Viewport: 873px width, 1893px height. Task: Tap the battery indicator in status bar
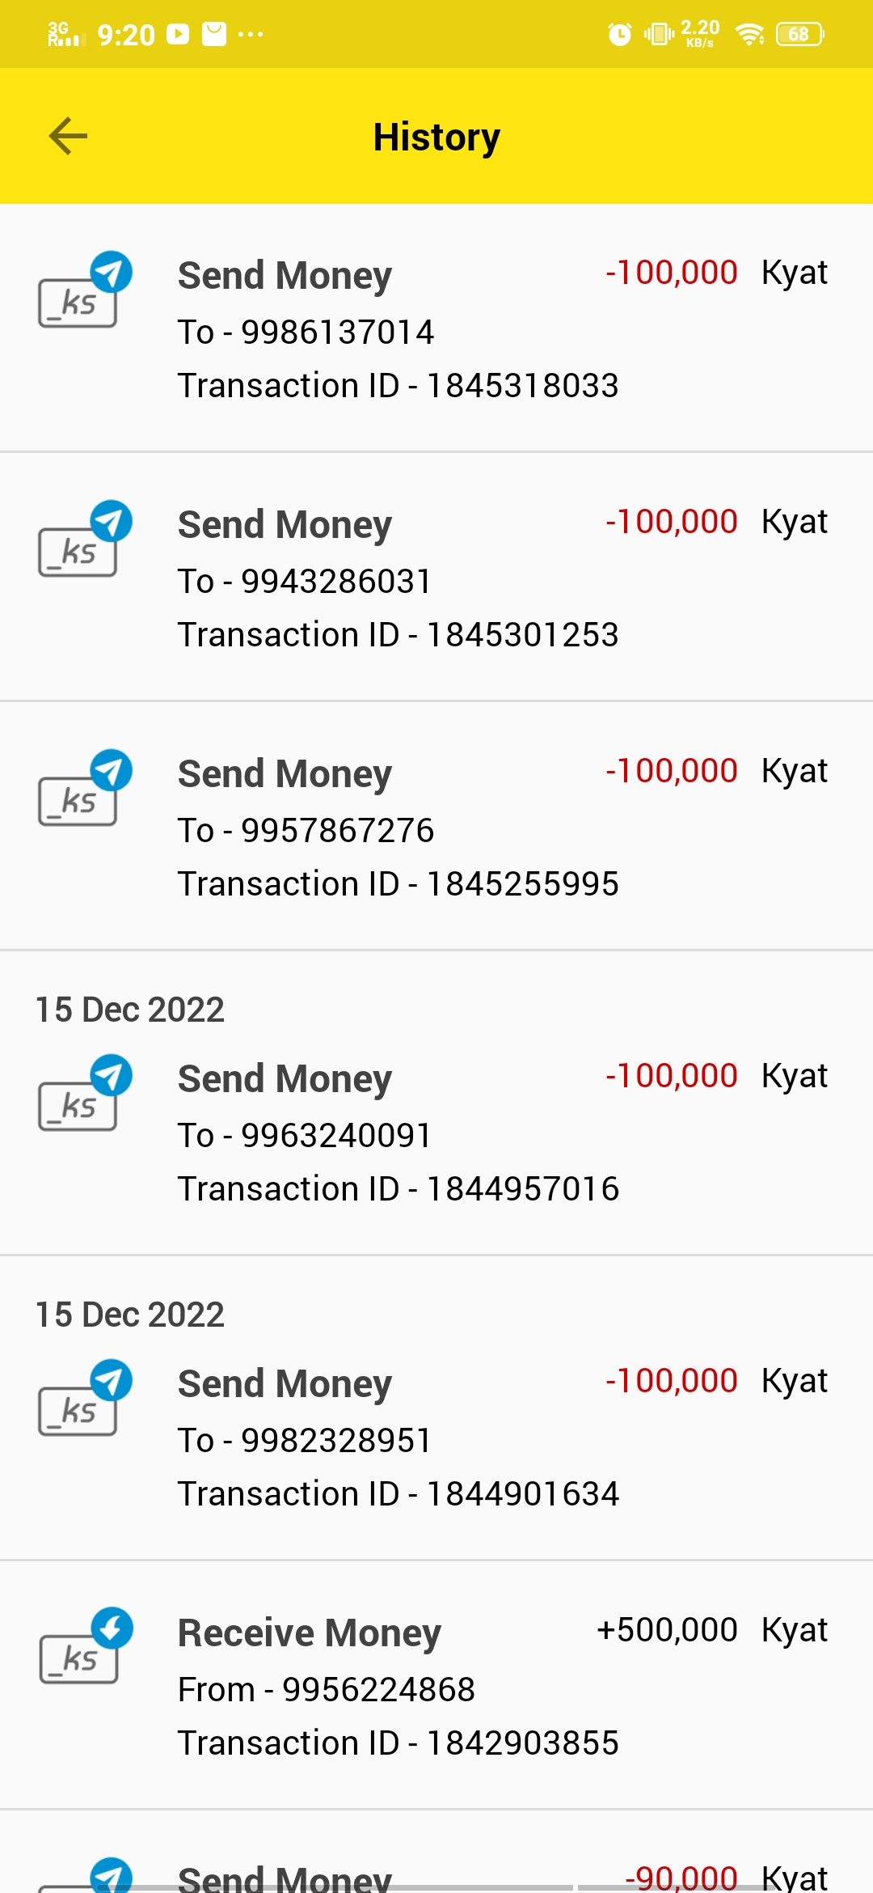pyautogui.click(x=799, y=34)
